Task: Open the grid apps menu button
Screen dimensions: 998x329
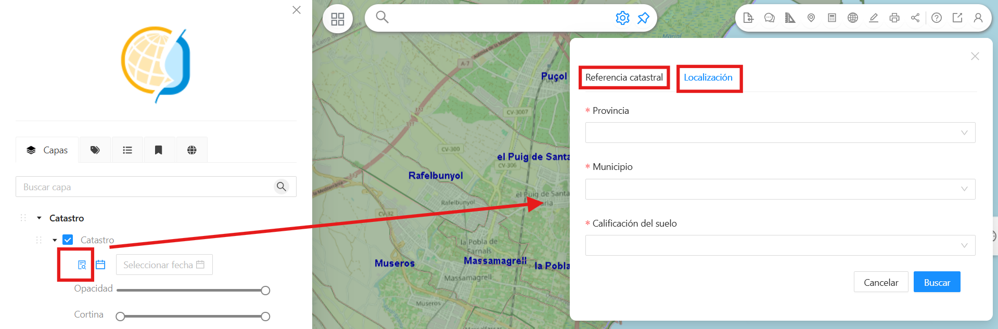Action: [x=338, y=19]
